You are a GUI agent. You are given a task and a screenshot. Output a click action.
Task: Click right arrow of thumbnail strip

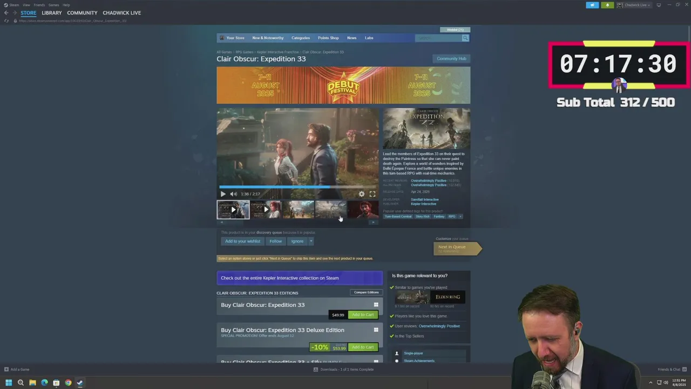[374, 222]
